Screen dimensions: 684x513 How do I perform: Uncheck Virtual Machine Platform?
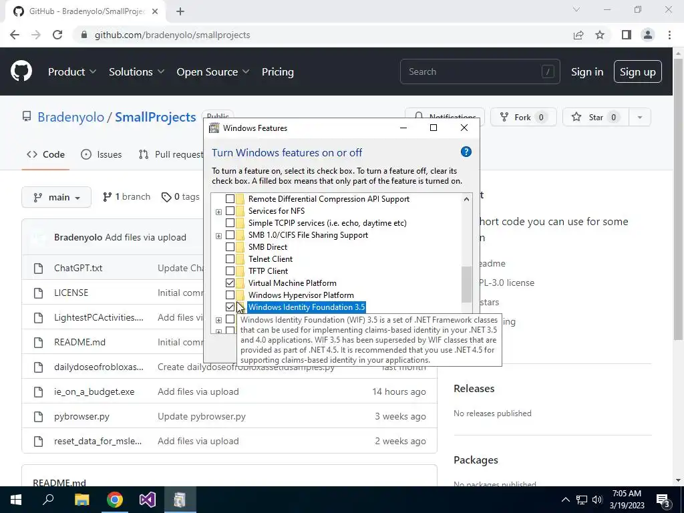230,283
